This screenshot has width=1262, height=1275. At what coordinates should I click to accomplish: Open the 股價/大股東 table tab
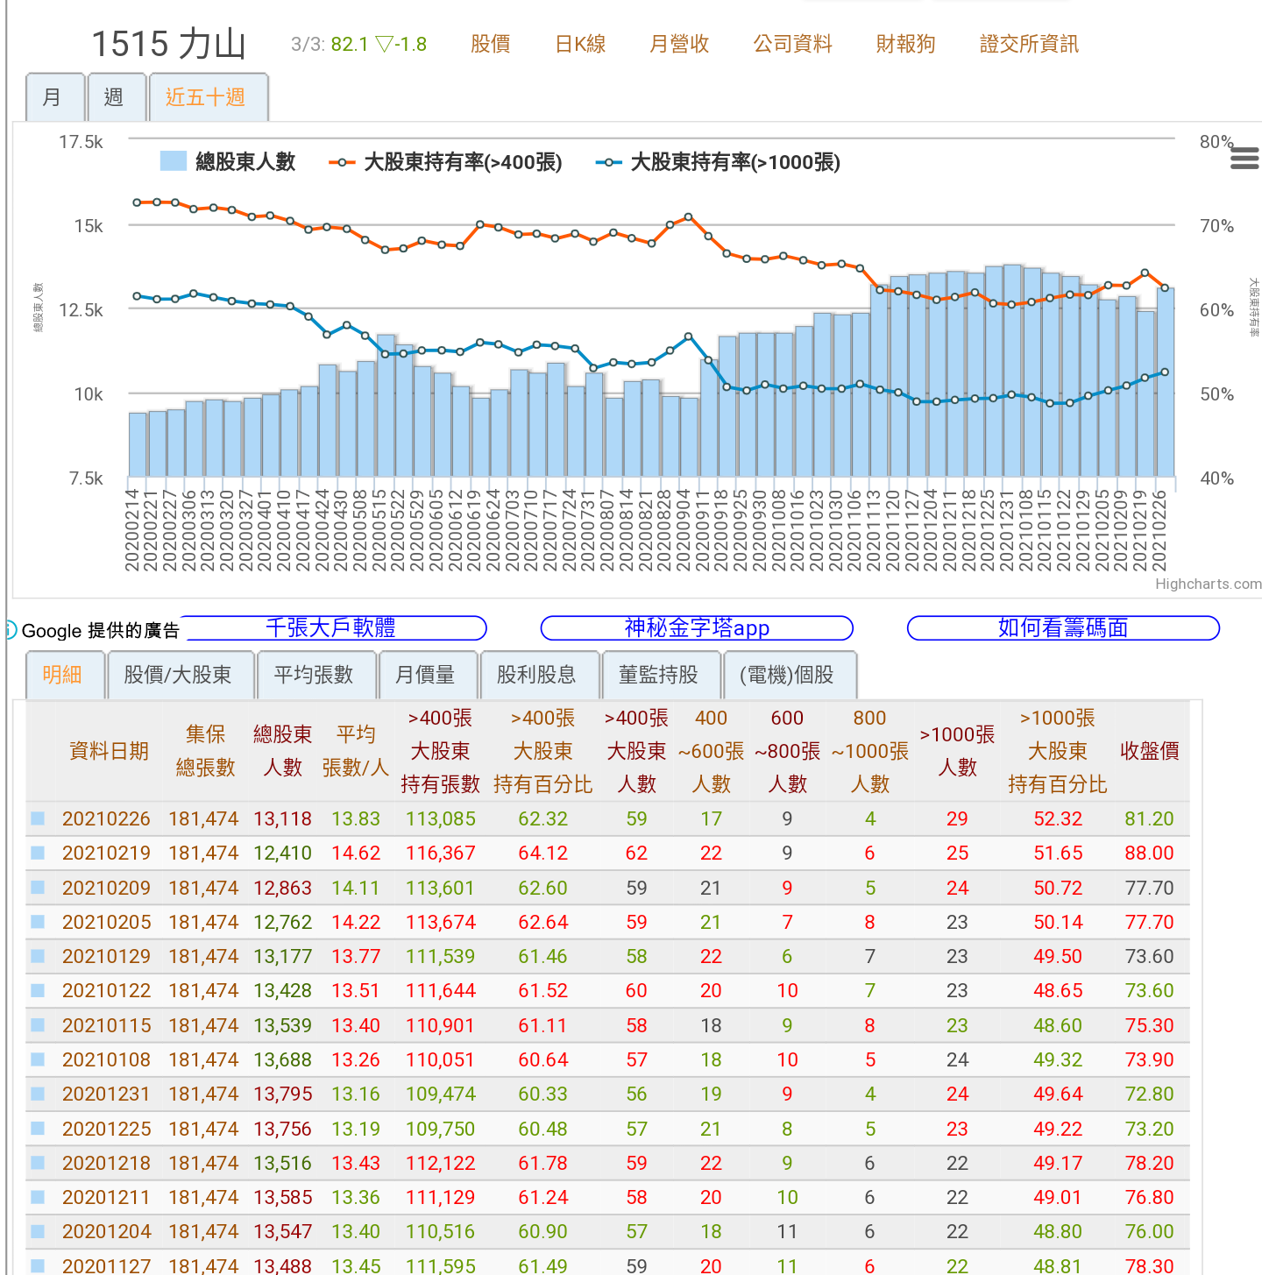(178, 675)
